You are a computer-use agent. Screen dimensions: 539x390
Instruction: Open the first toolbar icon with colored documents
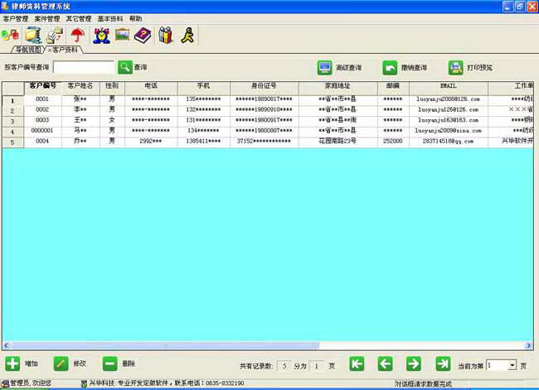point(10,35)
